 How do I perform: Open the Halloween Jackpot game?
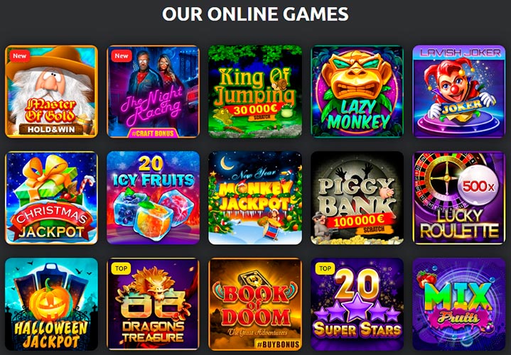51,304
